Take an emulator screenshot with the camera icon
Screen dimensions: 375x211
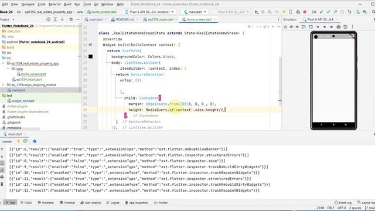point(339,27)
